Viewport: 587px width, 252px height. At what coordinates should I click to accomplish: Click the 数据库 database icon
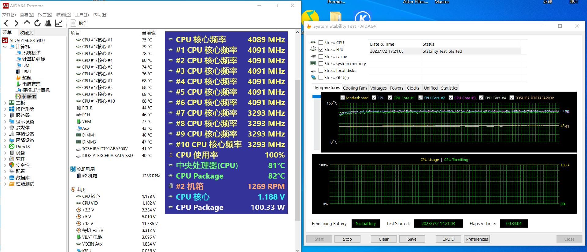[x=12, y=178]
